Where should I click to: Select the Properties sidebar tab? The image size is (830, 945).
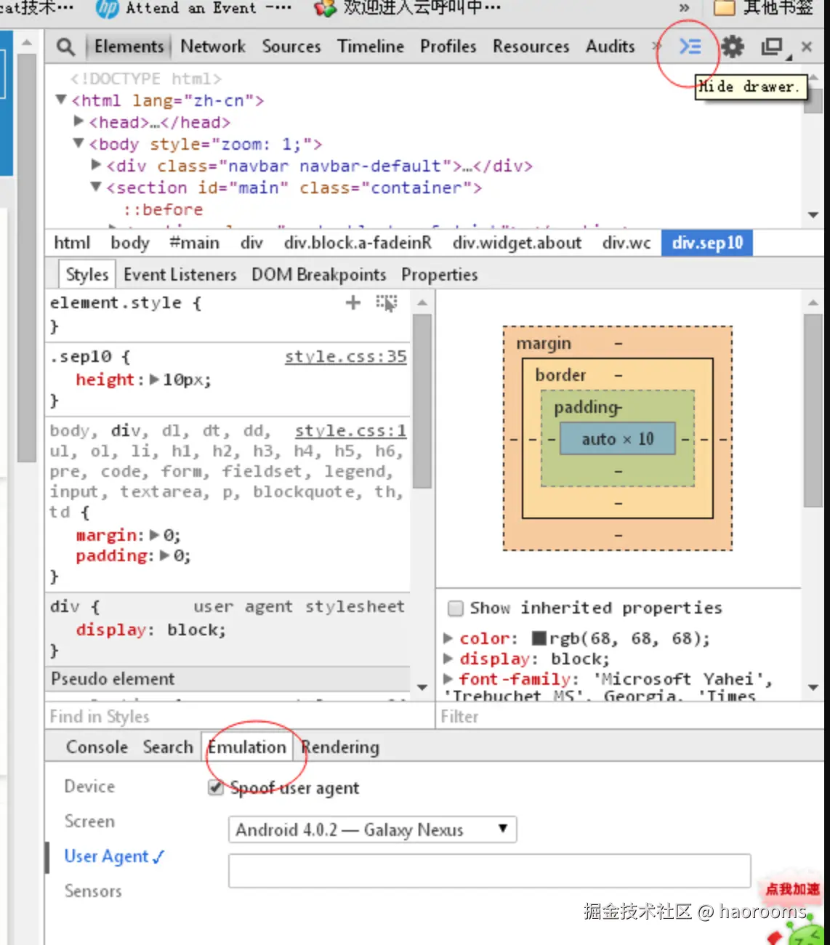pyautogui.click(x=440, y=275)
